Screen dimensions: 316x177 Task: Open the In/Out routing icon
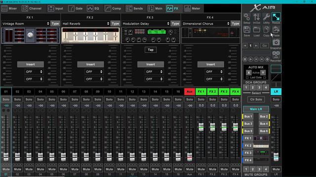click(256, 19)
